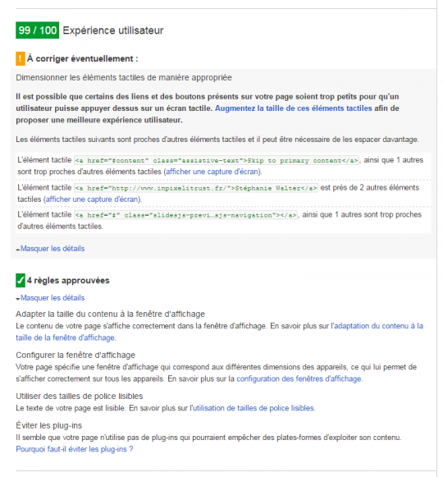Collapse details under '4 règles approuvées'
This screenshot has width=443, height=477.
coord(53,298)
